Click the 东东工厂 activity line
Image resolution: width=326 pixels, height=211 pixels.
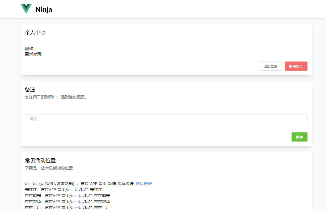67,208
